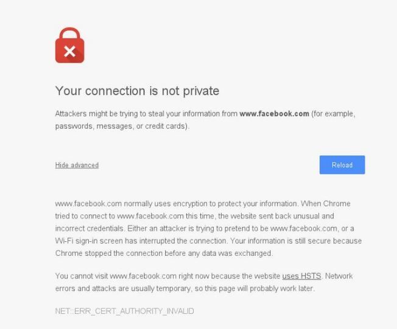This screenshot has height=329, width=397.
Task: Click the NET::ERR_CERT_AUTHORITY_INVALID error code
Action: [124, 311]
